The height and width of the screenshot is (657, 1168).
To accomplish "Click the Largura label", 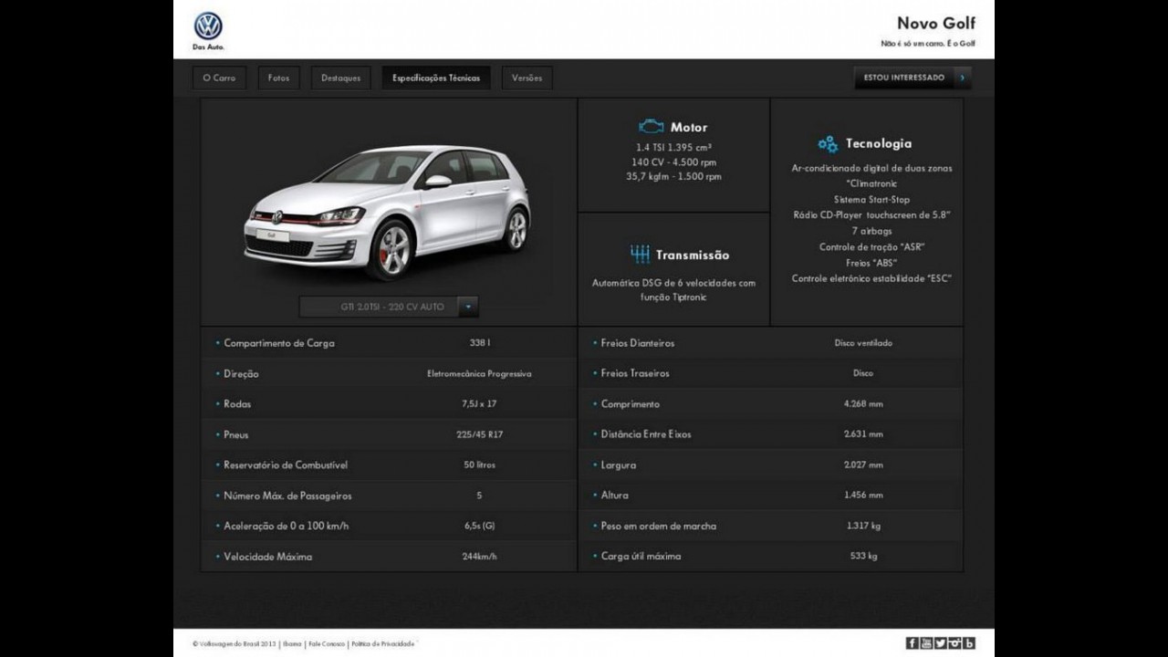I will [x=618, y=465].
